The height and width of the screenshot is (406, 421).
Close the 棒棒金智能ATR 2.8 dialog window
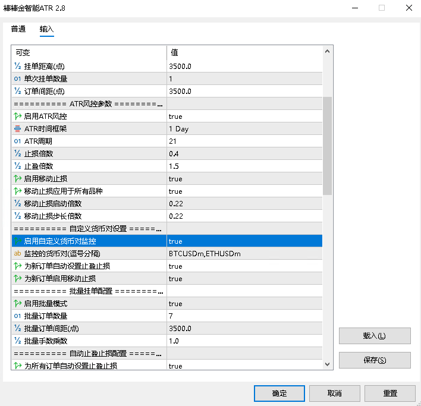[409, 8]
